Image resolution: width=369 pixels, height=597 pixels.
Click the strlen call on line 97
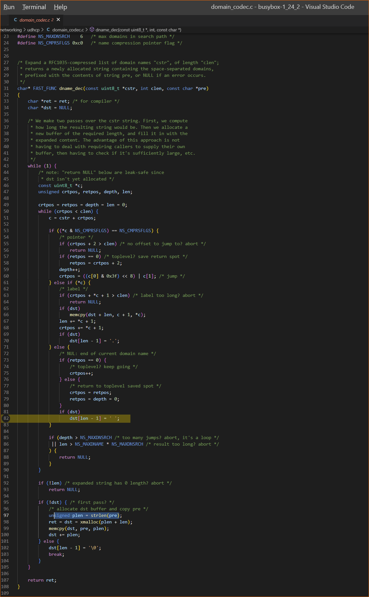click(x=98, y=515)
